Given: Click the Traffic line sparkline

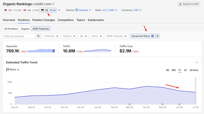Looking at the screenshot, I should coord(97,51).
